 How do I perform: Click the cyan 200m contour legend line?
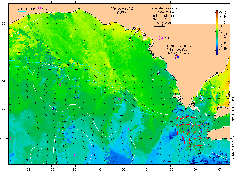point(22,11)
